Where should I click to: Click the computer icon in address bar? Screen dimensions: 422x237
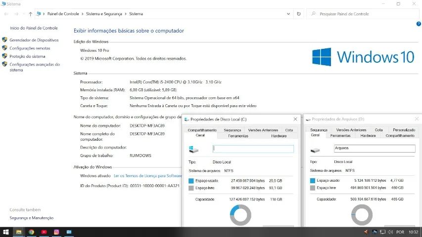pos(39,14)
